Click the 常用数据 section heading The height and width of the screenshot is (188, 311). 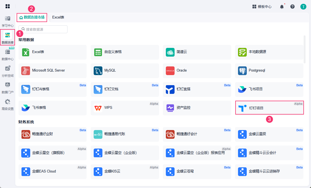click(26, 40)
